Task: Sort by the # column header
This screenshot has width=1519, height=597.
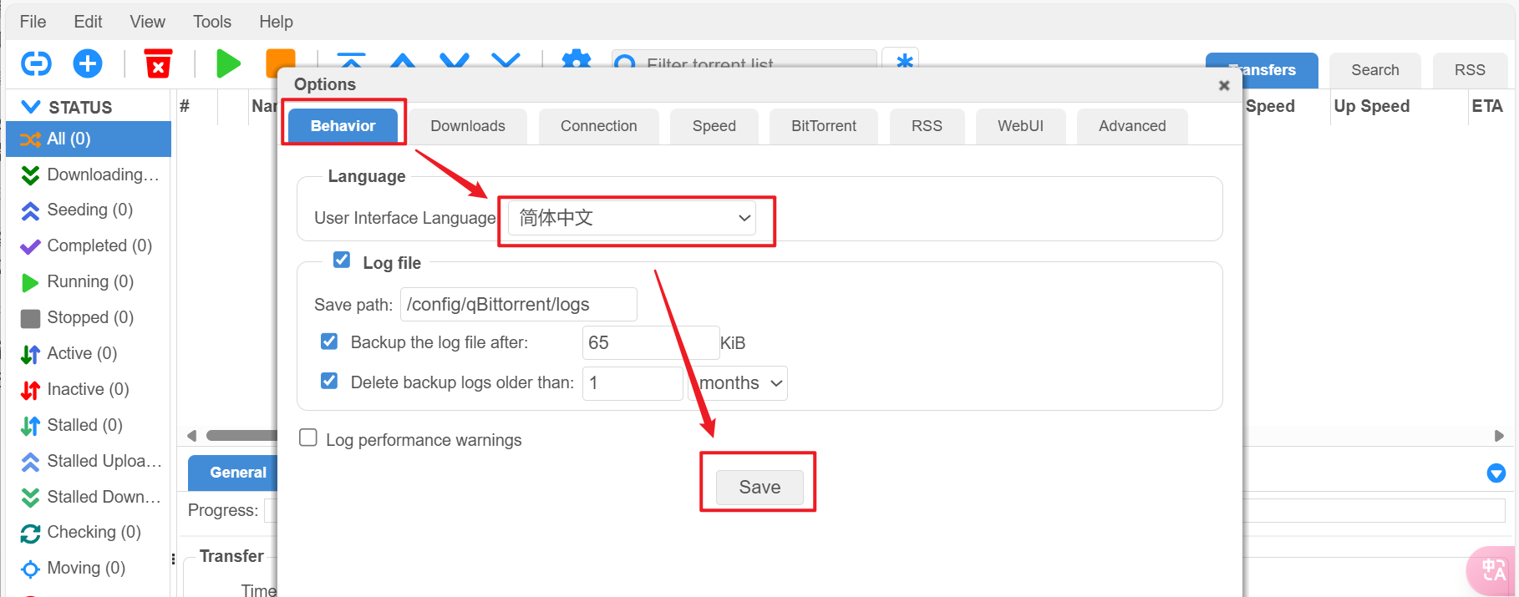Action: [185, 106]
